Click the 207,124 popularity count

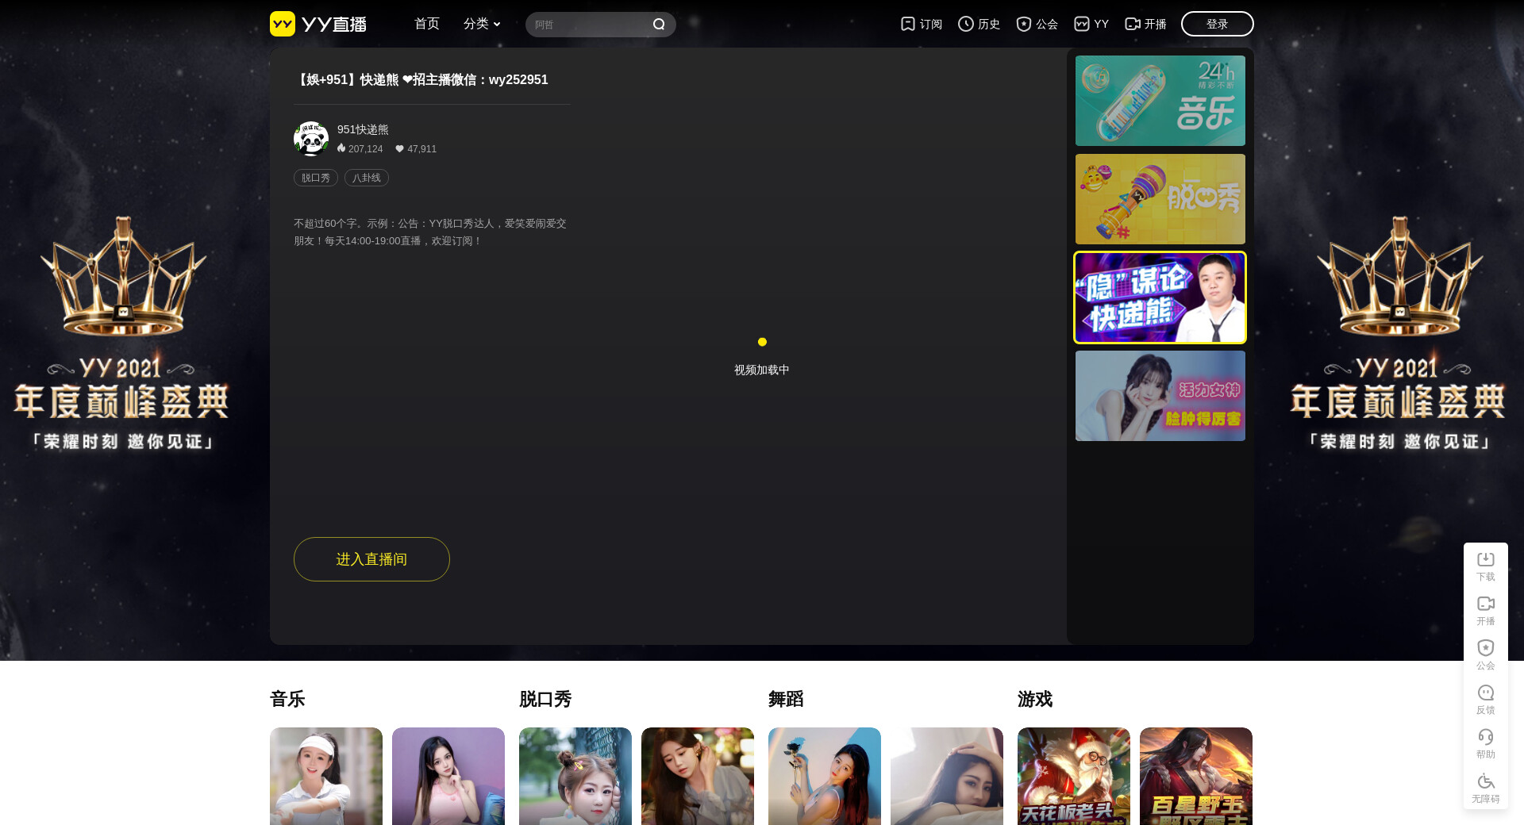tap(360, 148)
